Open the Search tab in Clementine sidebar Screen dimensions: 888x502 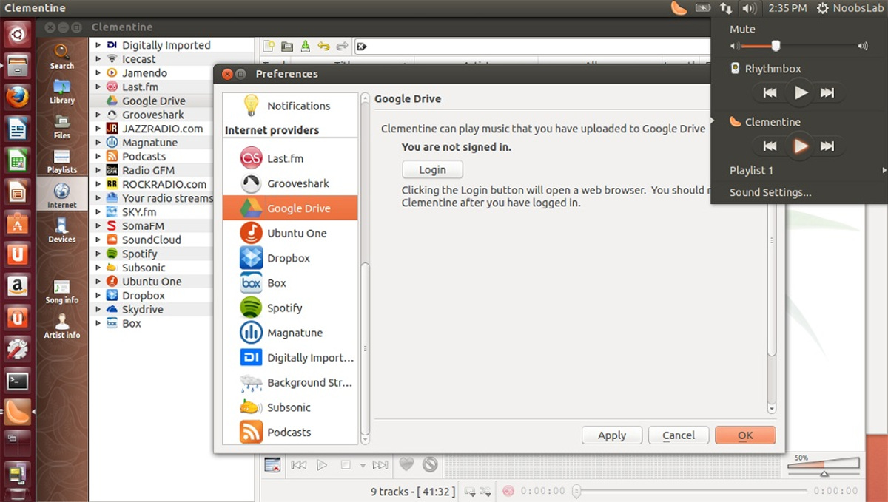(62, 58)
